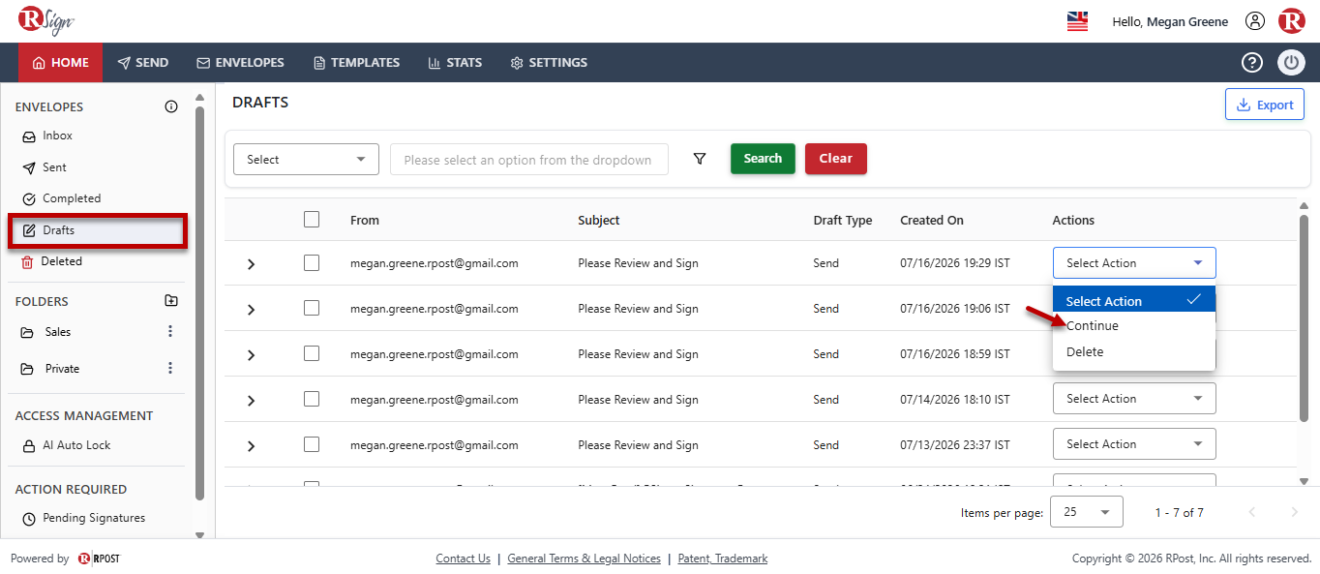
Task: Click the green Search button
Action: pyautogui.click(x=763, y=159)
